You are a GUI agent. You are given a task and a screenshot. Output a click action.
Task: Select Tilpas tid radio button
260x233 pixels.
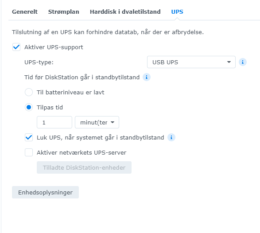29,107
